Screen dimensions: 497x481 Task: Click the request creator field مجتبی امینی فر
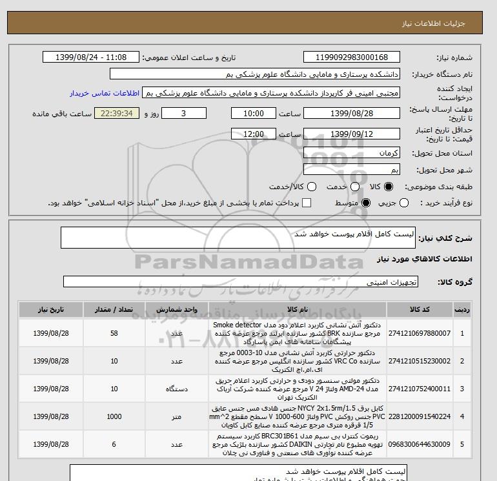tap(271, 93)
